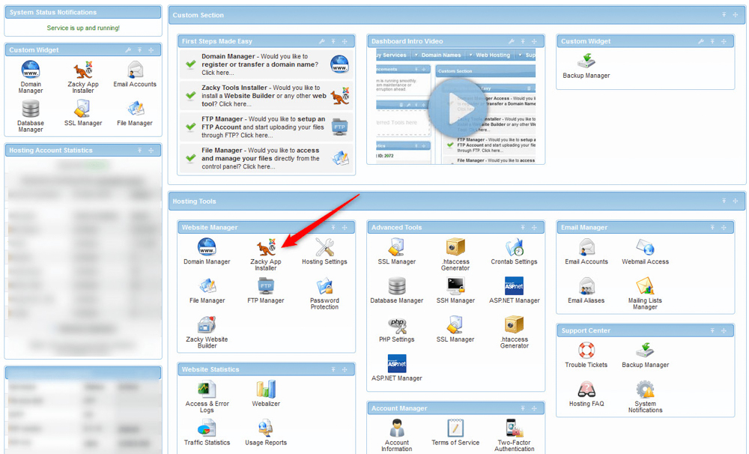Pin the Support Center panel
Viewport: 749px width, 454px height.
click(x=711, y=330)
